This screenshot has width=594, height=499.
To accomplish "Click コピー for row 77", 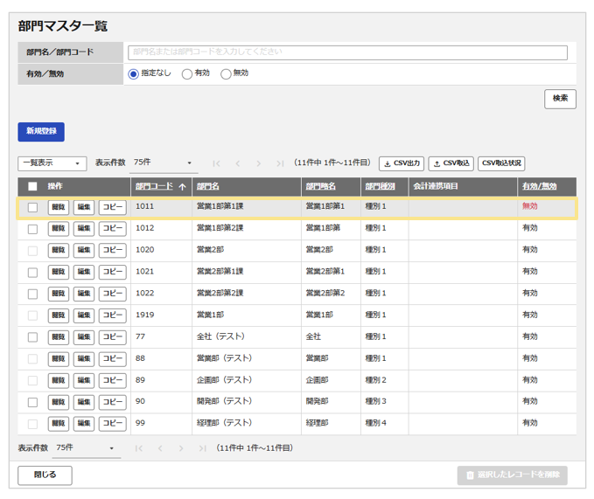I will point(113,337).
